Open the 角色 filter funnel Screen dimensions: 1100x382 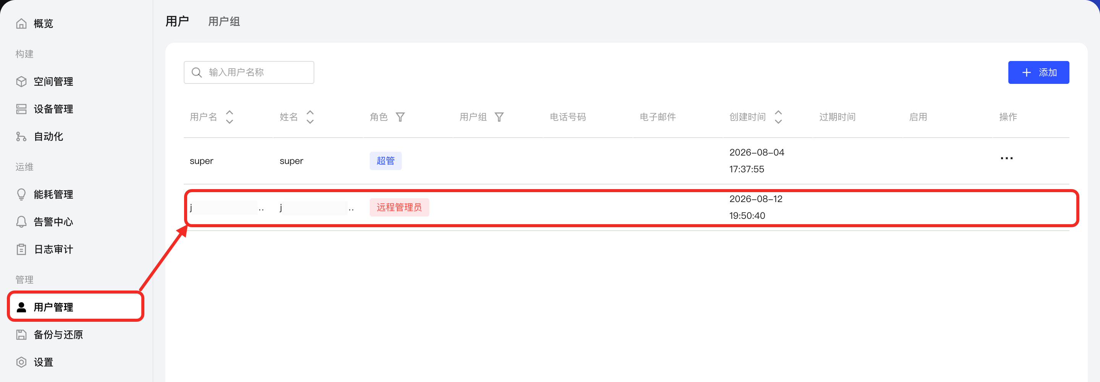pyautogui.click(x=400, y=117)
